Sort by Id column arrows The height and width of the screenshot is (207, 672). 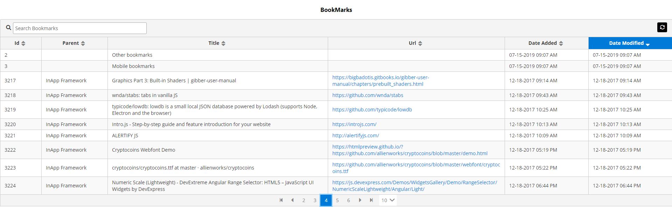pyautogui.click(x=23, y=43)
